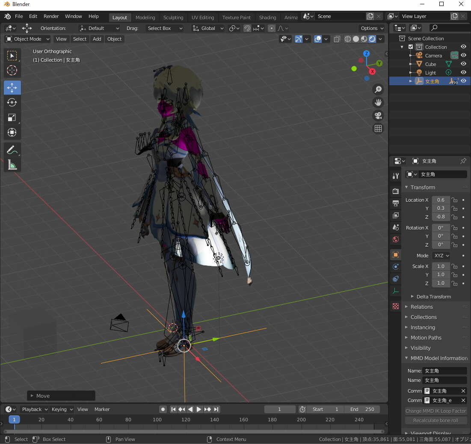Open the Texture properties tab
Screen dimensions: 471x444
(x=396, y=306)
